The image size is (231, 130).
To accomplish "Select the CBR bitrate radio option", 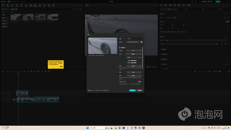I will tap(127, 61).
